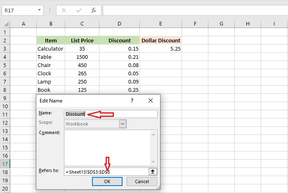
Task: Click the Name Box showing R17
Action: tap(23, 10)
